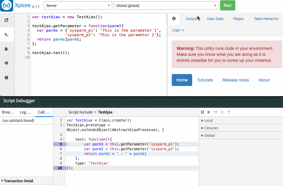
Task: Select the console icon in left sidebar
Action: point(7,34)
